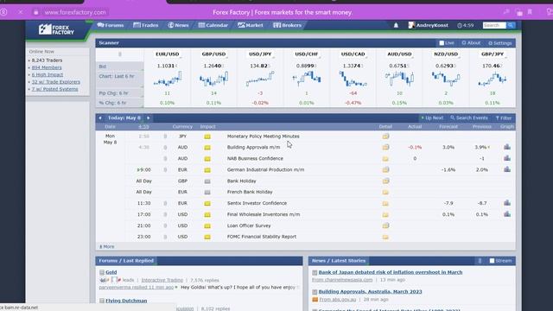The width and height of the screenshot is (553, 311).
Task: Click Up Next in calendar header
Action: pyautogui.click(x=432, y=118)
